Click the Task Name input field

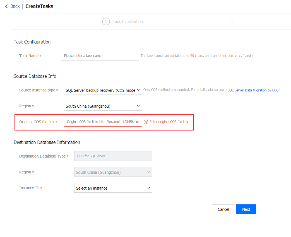click(x=100, y=55)
